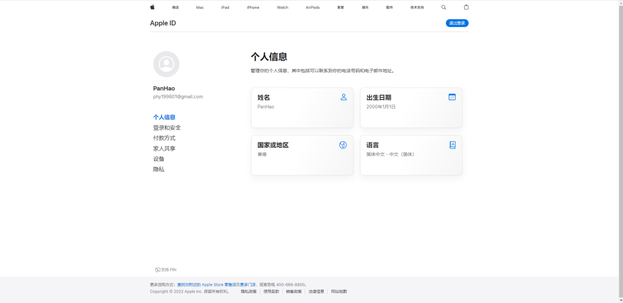Click the calendar icon on the 出生日期 card

452,97
